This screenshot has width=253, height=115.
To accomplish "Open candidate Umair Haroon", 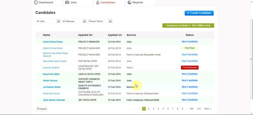I will 50,80.
